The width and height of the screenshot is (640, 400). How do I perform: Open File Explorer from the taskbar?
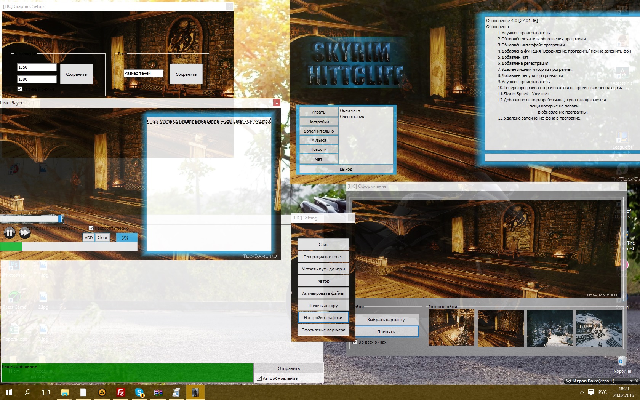(x=64, y=392)
